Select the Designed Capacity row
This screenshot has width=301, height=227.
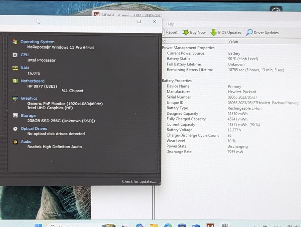[231, 114]
